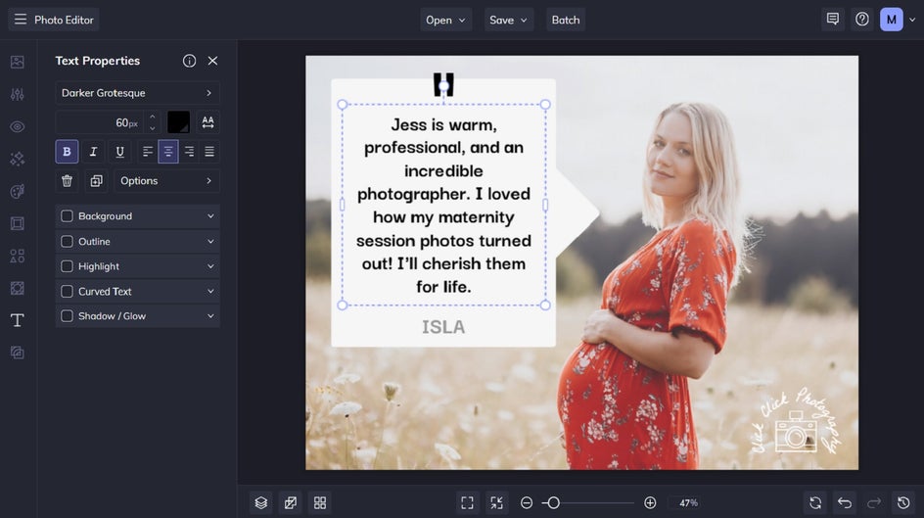This screenshot has width=924, height=518.
Task: Toggle Underline text formatting
Action: [119, 152]
